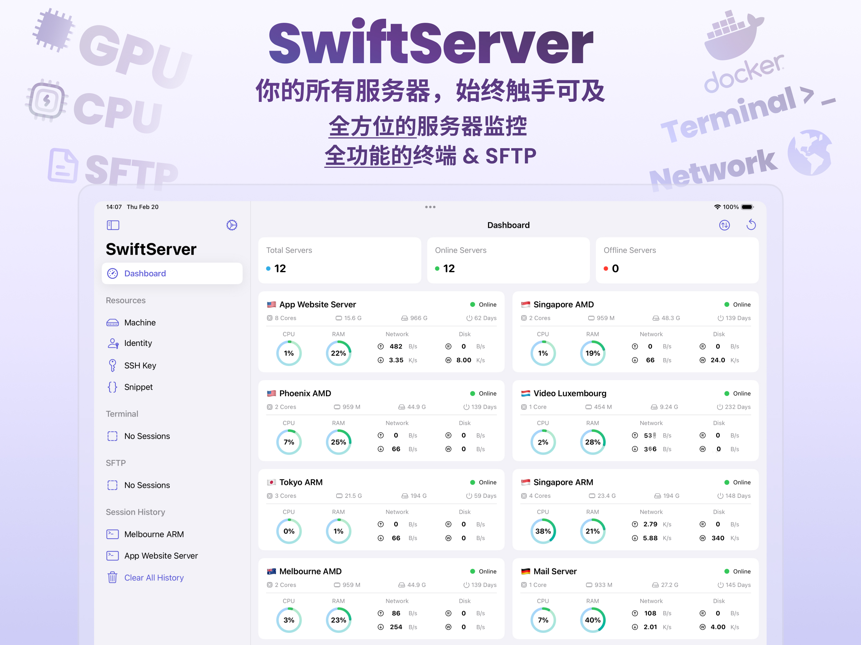Click the Clear All History link
The width and height of the screenshot is (861, 645).
154,578
